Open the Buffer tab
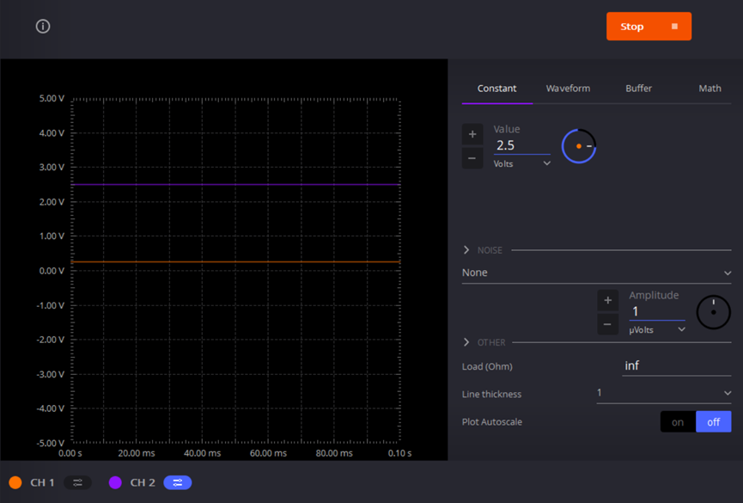 pyautogui.click(x=638, y=89)
